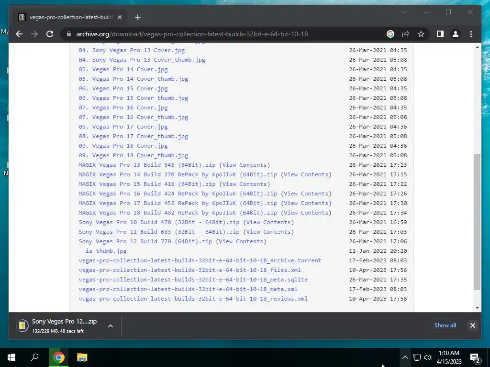View Contents of Vegas Pro 17 Build 452
Screen dimensions: 490x367
click(306, 203)
